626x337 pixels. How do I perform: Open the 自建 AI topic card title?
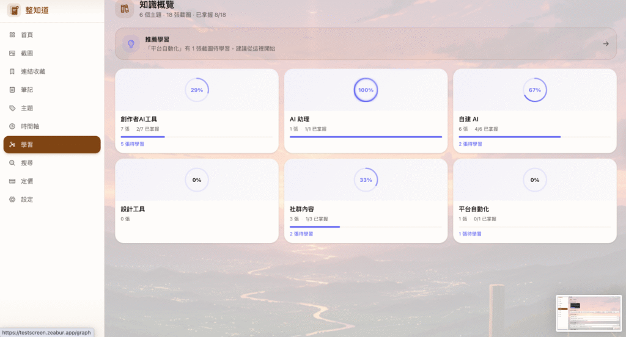[x=469, y=119]
